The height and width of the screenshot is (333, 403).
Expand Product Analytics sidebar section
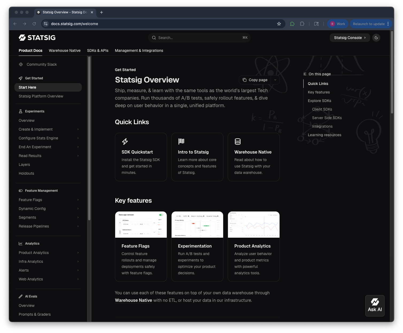78,253
